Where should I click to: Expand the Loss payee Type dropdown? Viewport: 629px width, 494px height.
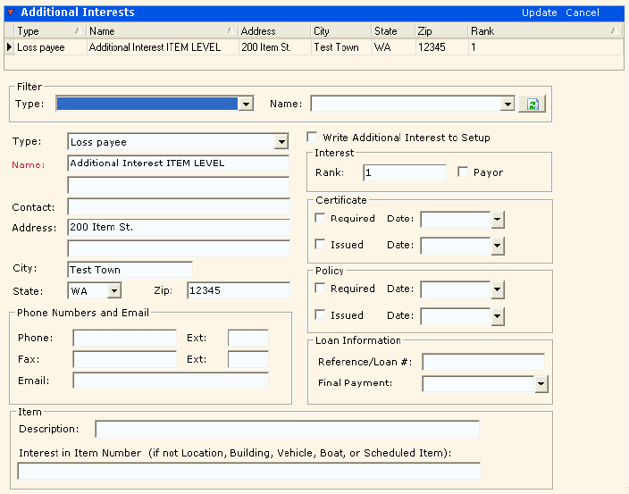(x=281, y=142)
